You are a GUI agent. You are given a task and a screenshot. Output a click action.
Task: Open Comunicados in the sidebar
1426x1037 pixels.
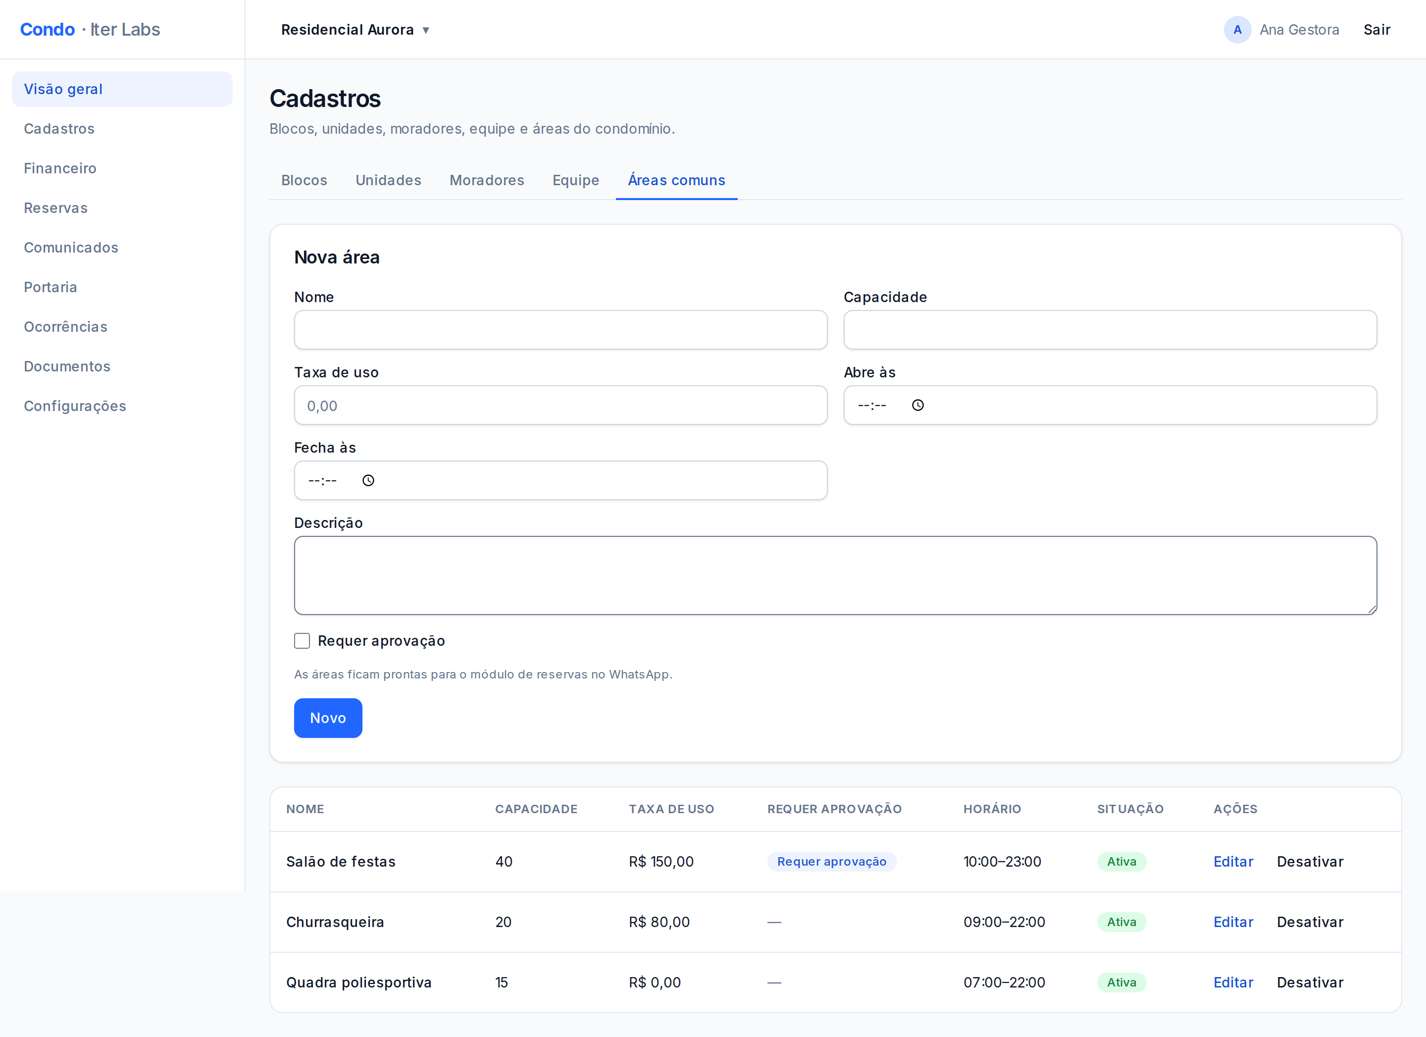122,248
